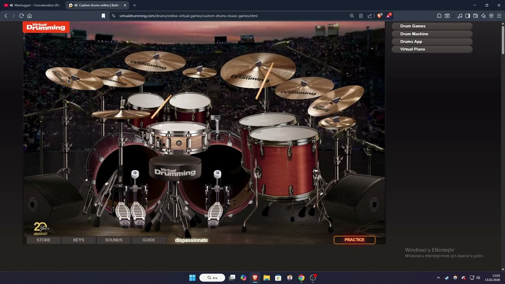Screen dimensions: 505x284
Task: Open reader mode icon
Action: [x=361, y=16]
